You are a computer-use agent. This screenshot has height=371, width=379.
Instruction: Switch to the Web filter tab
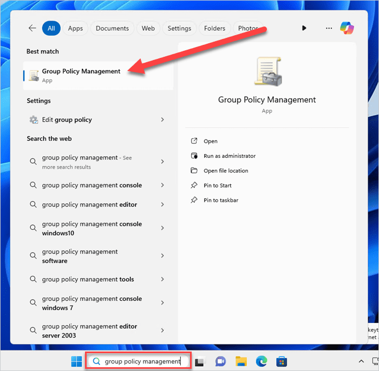[x=148, y=28]
